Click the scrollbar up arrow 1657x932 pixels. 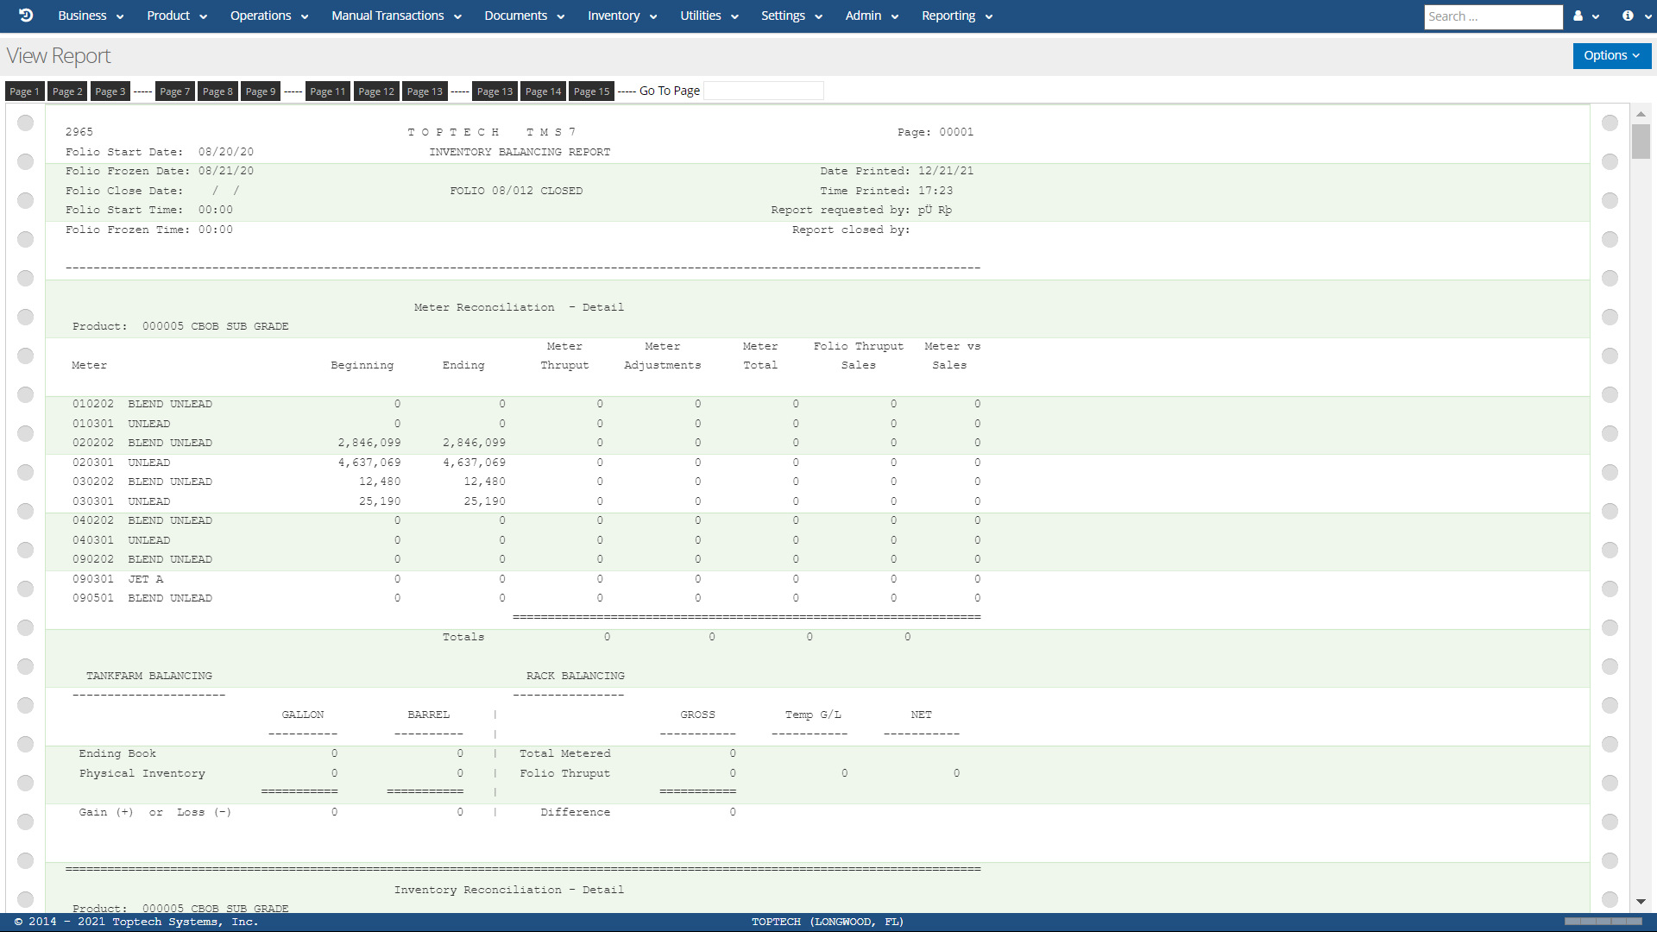pyautogui.click(x=1641, y=114)
